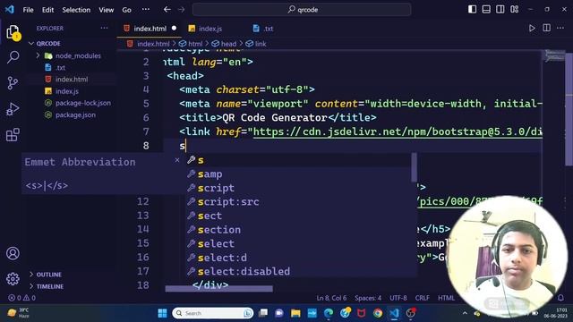
Task: Select the 'script:src' suggestion
Action: (x=298, y=202)
